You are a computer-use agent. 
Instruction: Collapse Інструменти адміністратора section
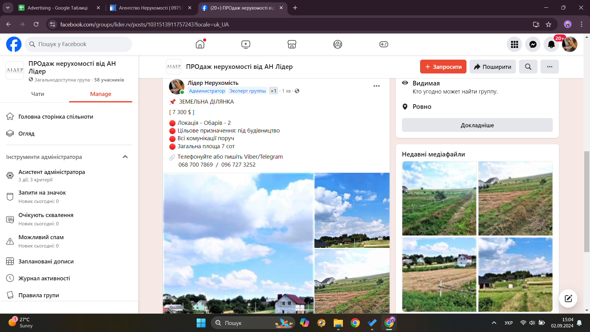point(125,157)
